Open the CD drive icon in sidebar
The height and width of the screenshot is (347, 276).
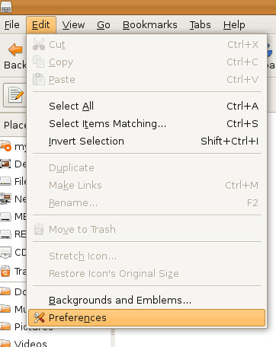pyautogui.click(x=5, y=252)
